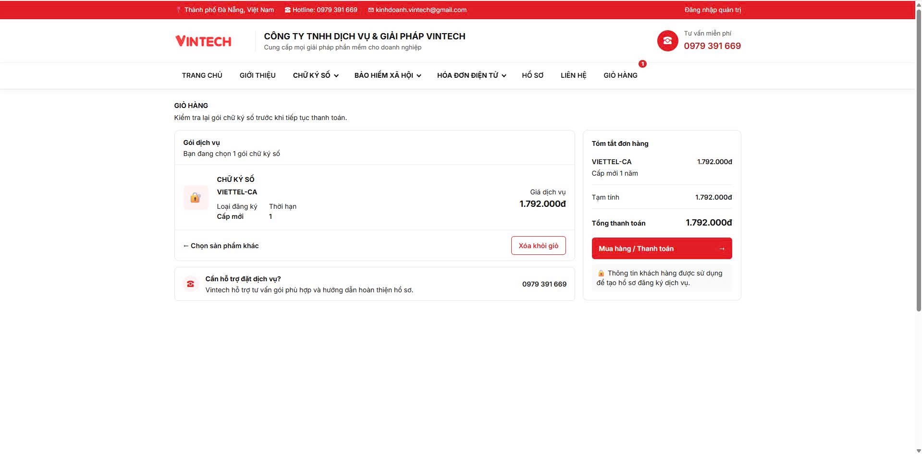The height and width of the screenshot is (454, 922).
Task: Click 'Cấp mới 1 năm' text in summary
Action: coord(615,173)
